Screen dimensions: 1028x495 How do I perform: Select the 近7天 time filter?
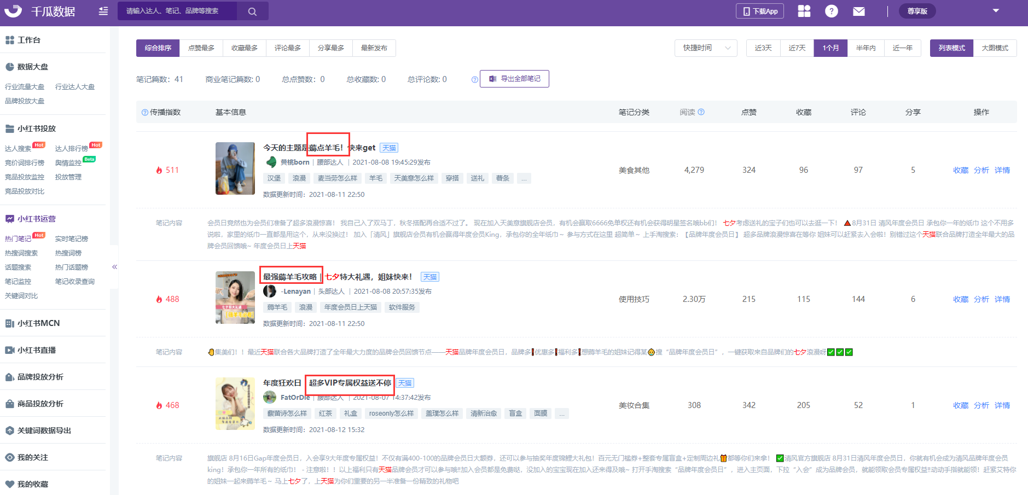(797, 48)
